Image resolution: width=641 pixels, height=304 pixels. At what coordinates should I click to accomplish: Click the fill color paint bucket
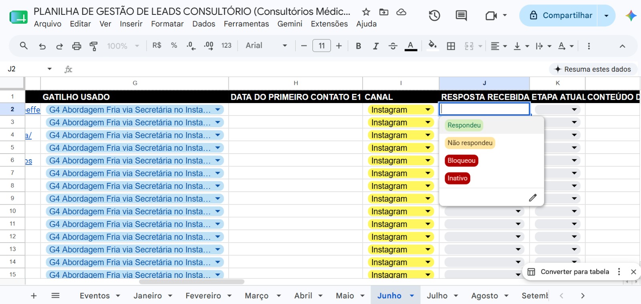(x=432, y=46)
